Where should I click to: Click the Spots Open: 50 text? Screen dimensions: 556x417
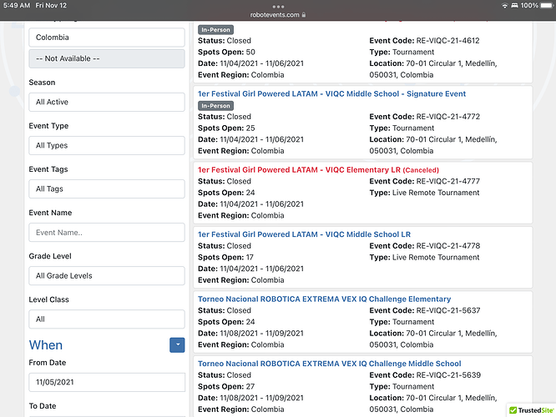[226, 52]
